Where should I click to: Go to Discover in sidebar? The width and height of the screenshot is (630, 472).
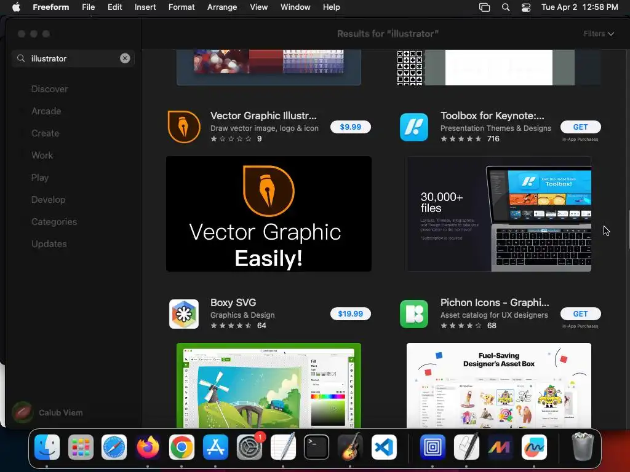49,89
